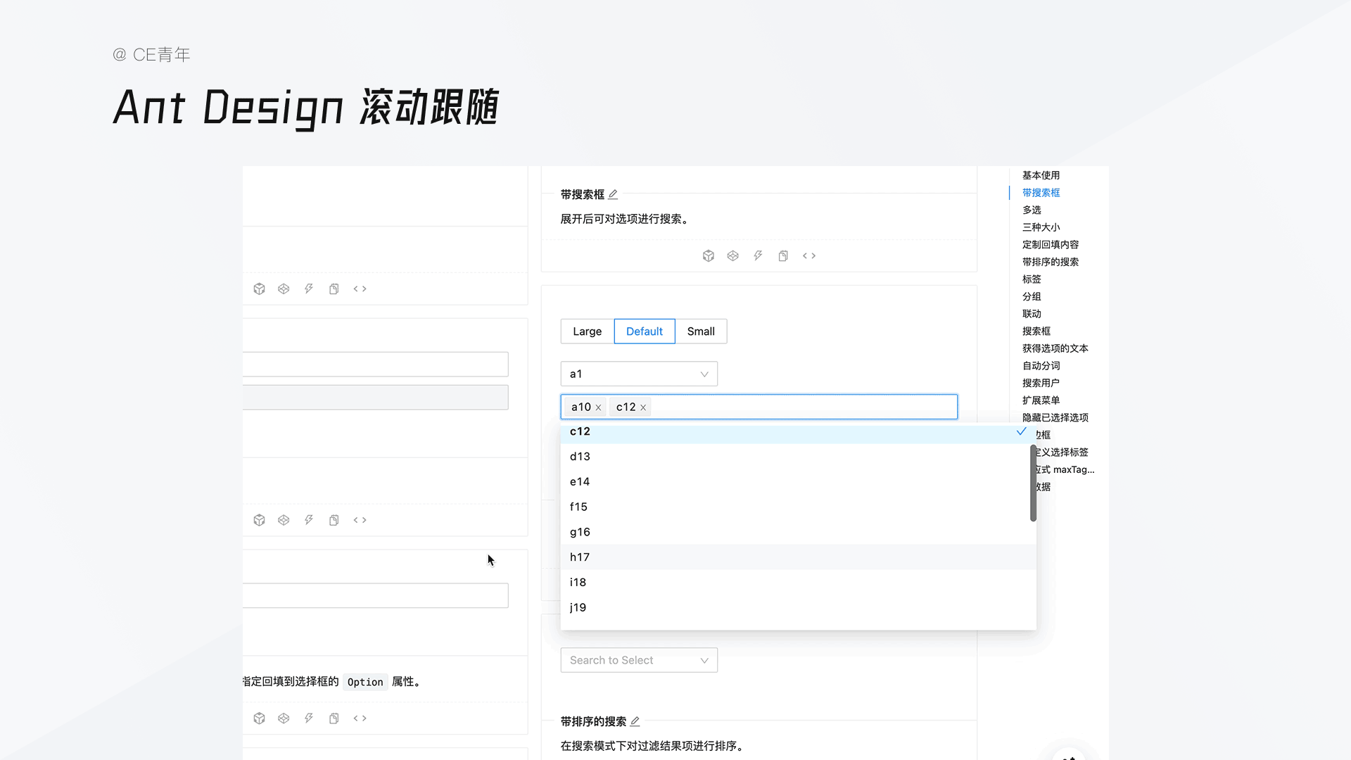Open CodePen icon in middle left demo card
The image size is (1351, 760).
pos(284,520)
